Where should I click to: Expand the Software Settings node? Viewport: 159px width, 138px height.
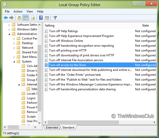pyautogui.click(x=9, y=25)
